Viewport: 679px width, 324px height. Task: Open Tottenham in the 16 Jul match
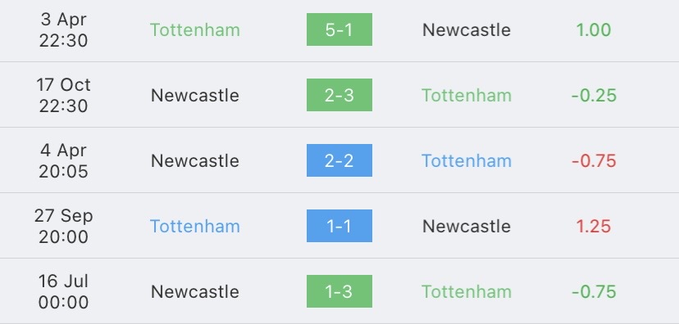(x=467, y=291)
